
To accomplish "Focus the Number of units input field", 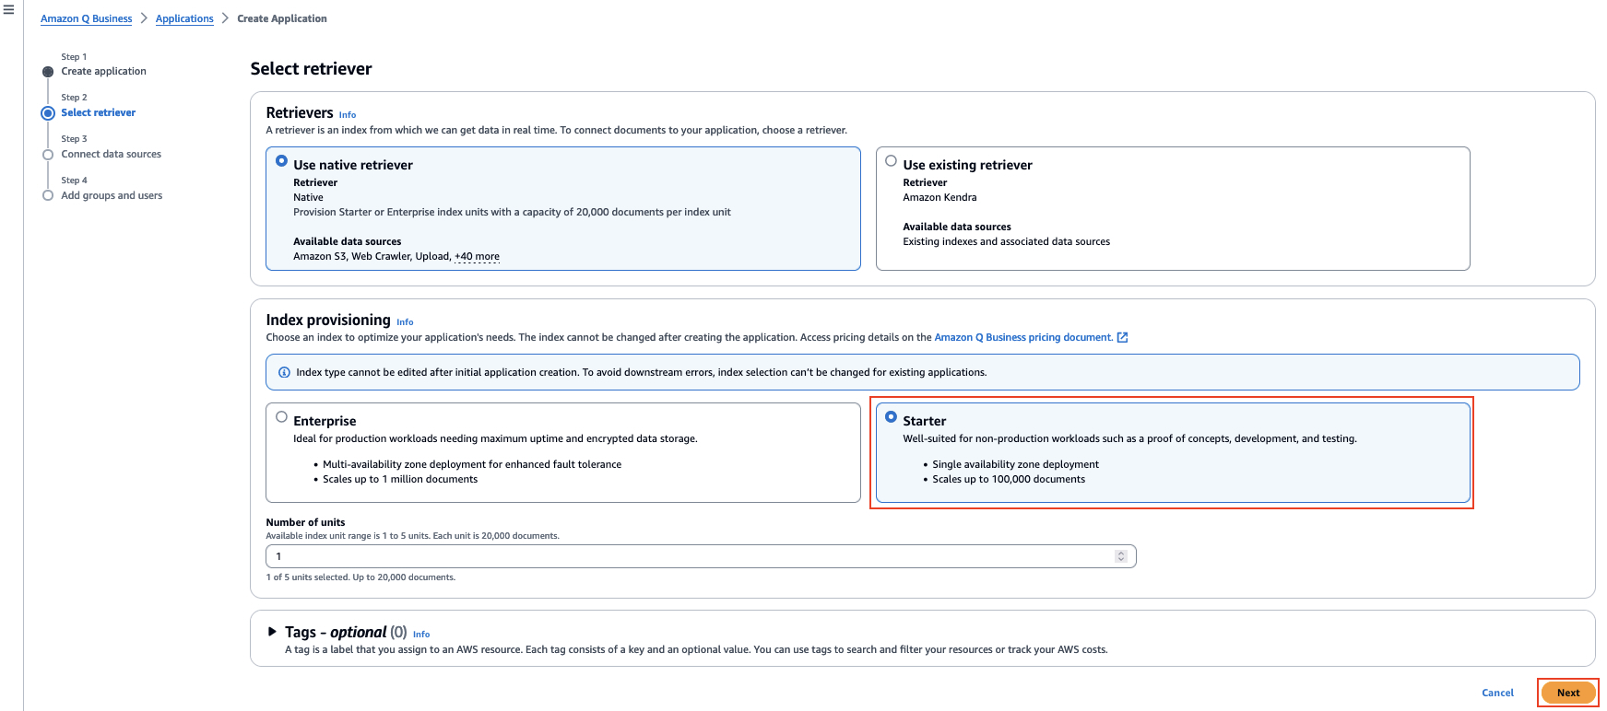I will pos(701,556).
